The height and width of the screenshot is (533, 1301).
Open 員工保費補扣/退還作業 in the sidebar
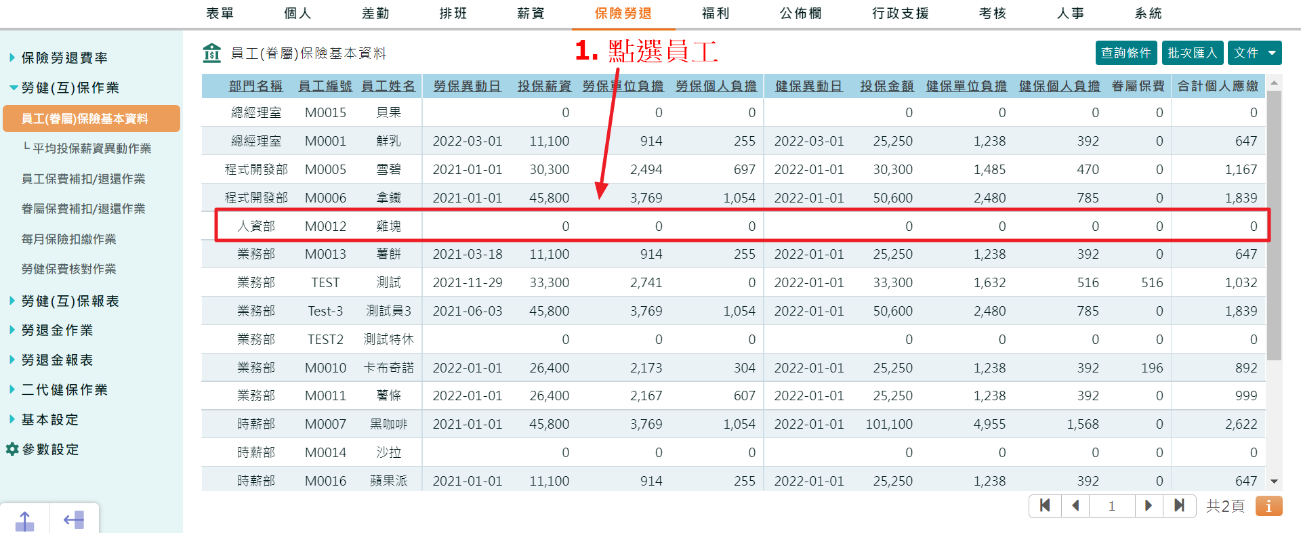pyautogui.click(x=83, y=179)
